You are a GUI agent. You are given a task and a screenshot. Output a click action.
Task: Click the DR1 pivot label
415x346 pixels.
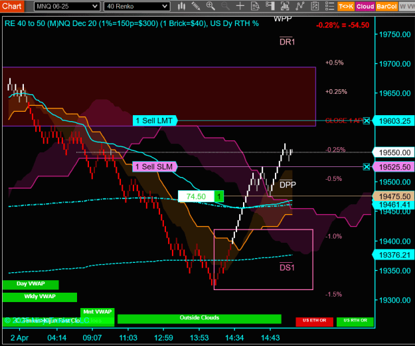(287, 42)
